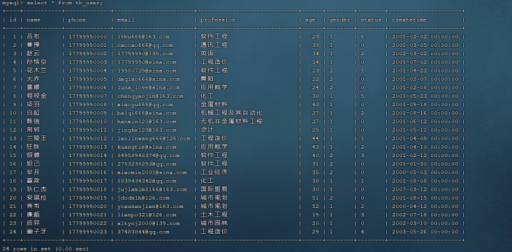Image resolution: width=512 pixels, height=252 pixels.
Task: Click createtime '2001-02-12 00:00:00'
Action: pos(425,156)
